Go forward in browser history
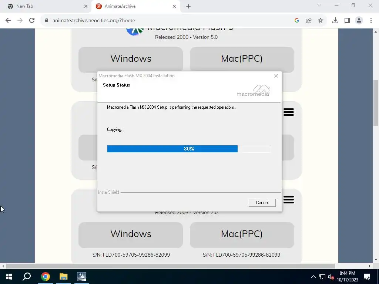 pyautogui.click(x=20, y=21)
